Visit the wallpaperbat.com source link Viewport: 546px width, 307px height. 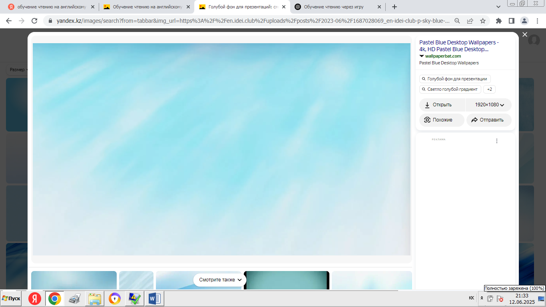click(443, 56)
